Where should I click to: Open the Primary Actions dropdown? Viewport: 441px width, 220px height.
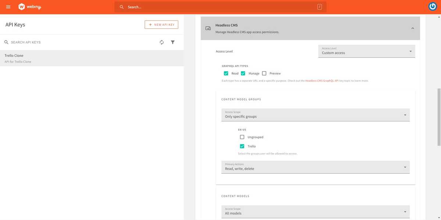point(315,167)
